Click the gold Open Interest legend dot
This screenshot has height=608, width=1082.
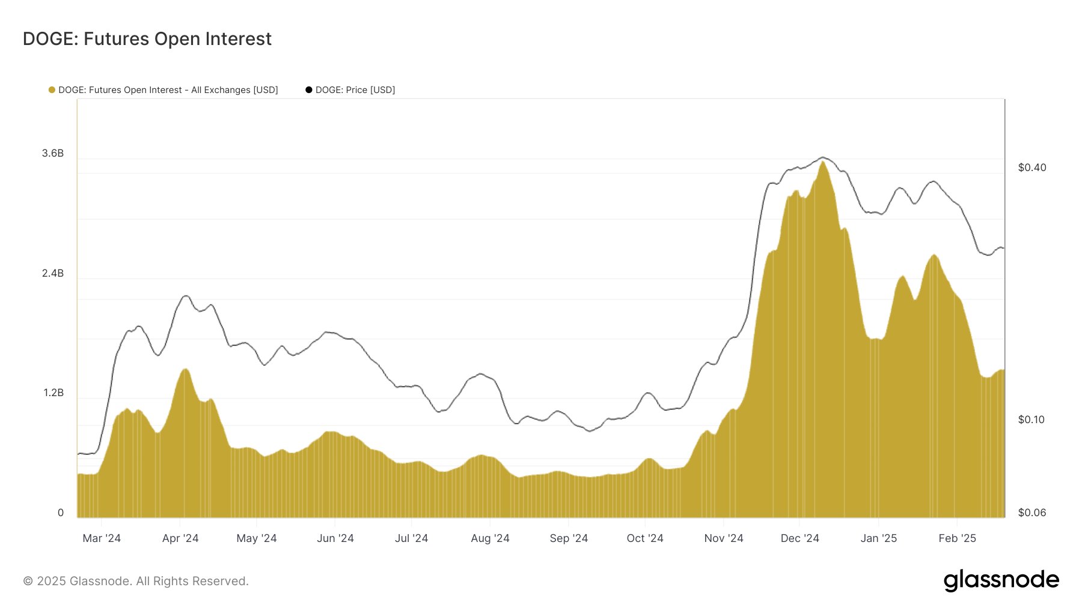(52, 90)
